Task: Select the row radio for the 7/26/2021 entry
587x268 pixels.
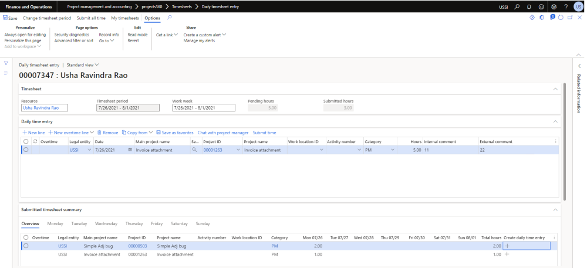Action: [25, 150]
